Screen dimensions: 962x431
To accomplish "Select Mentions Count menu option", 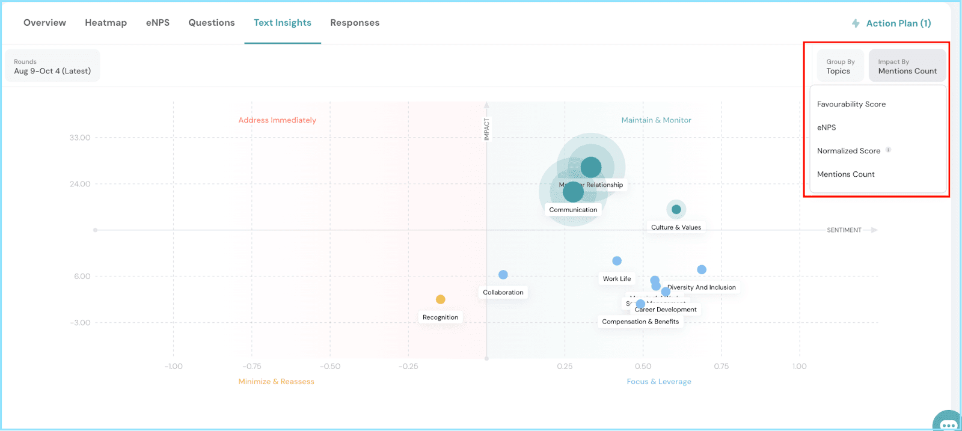I will point(845,174).
